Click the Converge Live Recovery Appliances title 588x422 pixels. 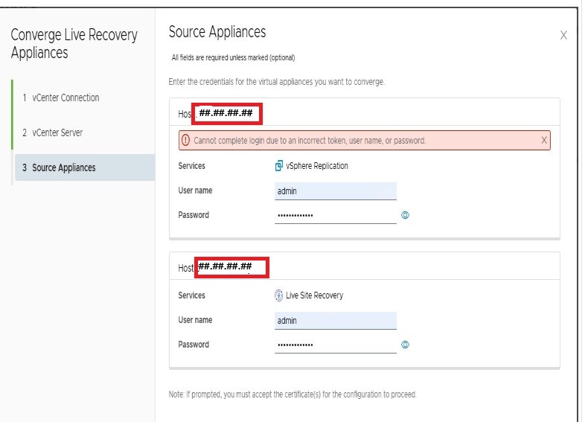click(x=74, y=44)
